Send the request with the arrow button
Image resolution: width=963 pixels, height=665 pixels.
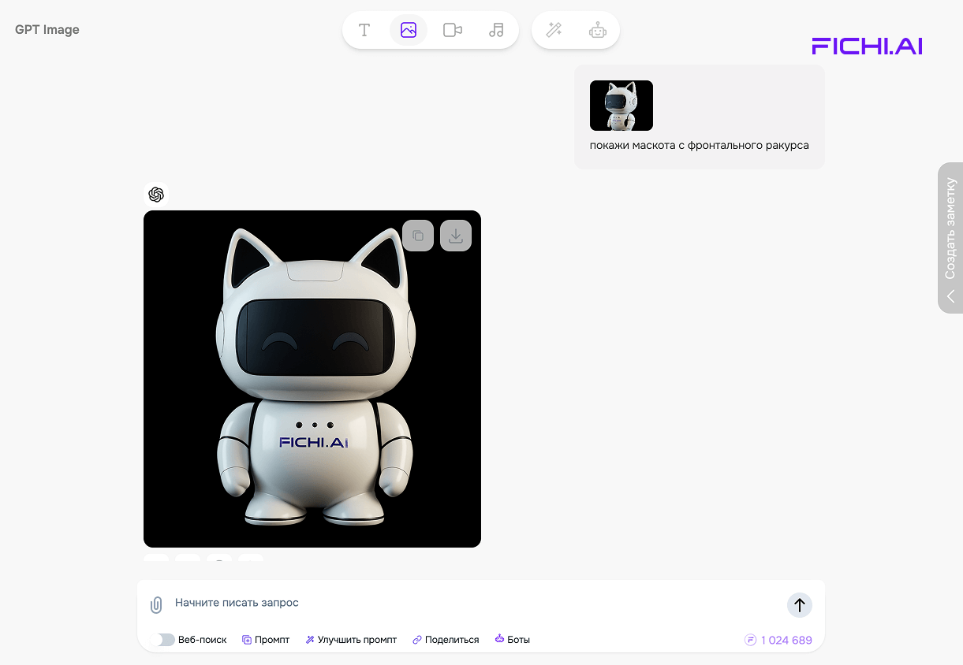coord(800,605)
